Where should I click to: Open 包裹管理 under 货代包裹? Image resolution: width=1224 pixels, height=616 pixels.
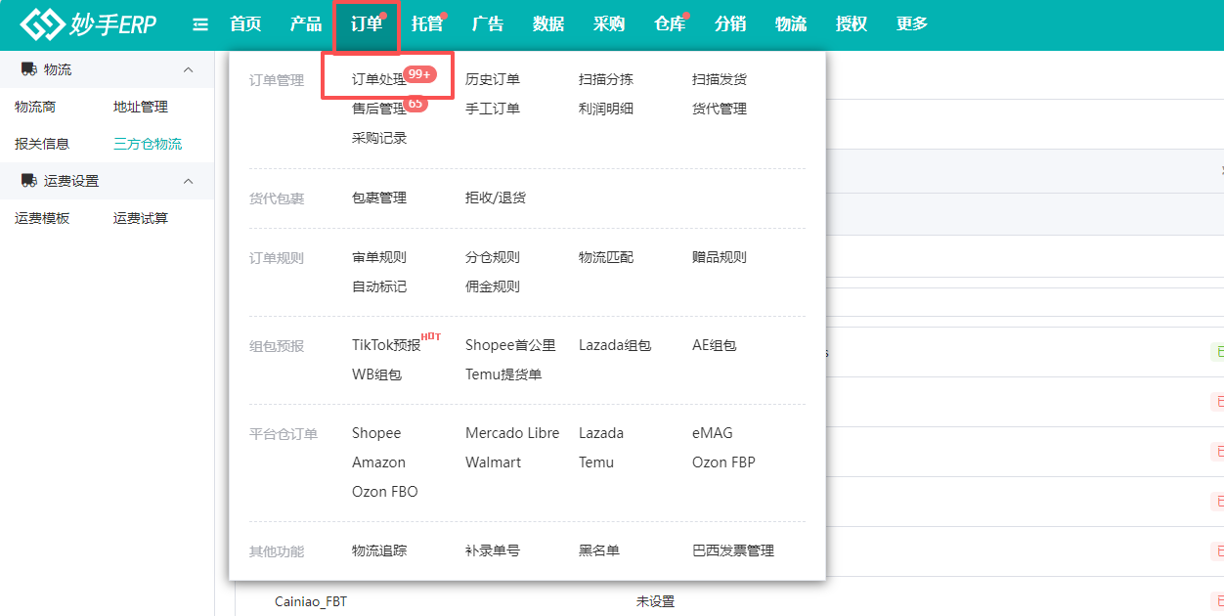coord(379,198)
